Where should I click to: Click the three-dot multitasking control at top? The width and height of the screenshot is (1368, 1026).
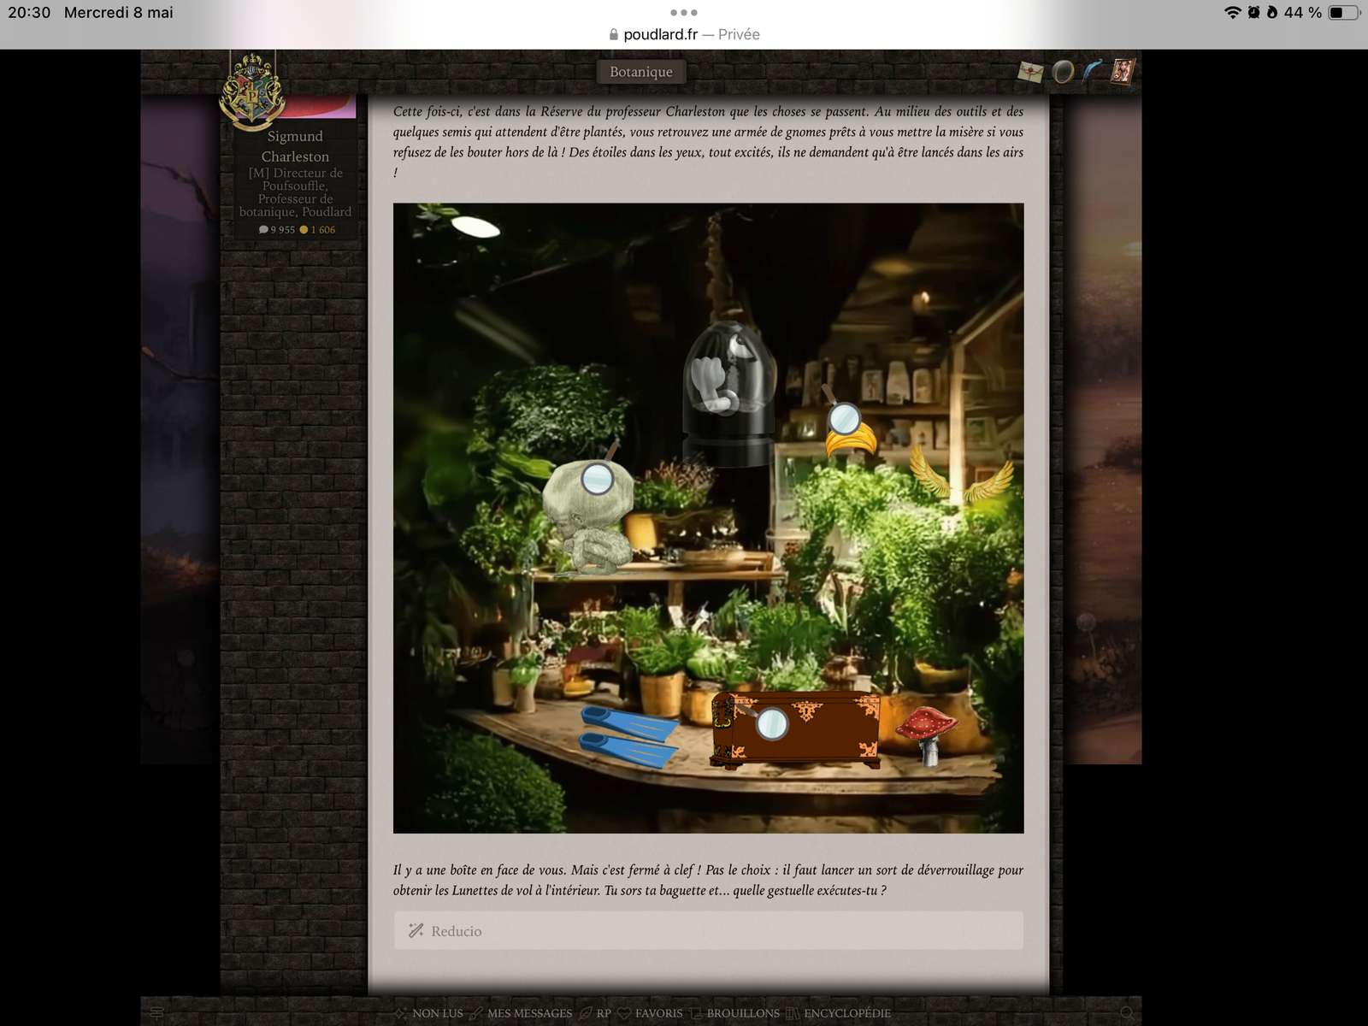(684, 12)
